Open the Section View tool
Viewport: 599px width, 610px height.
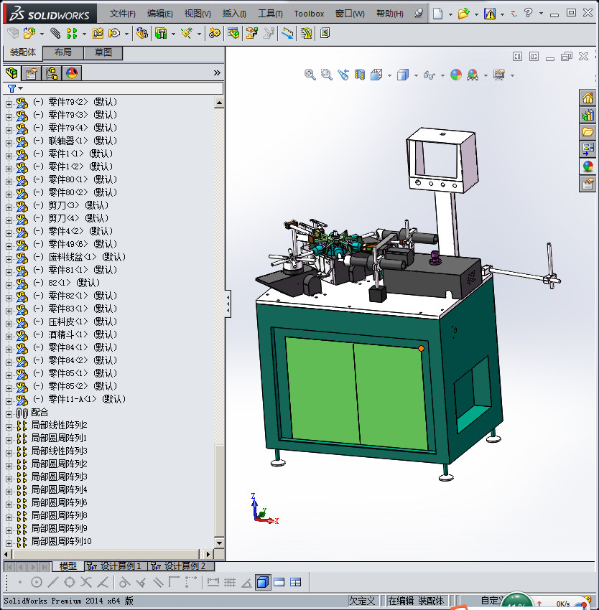pos(360,75)
